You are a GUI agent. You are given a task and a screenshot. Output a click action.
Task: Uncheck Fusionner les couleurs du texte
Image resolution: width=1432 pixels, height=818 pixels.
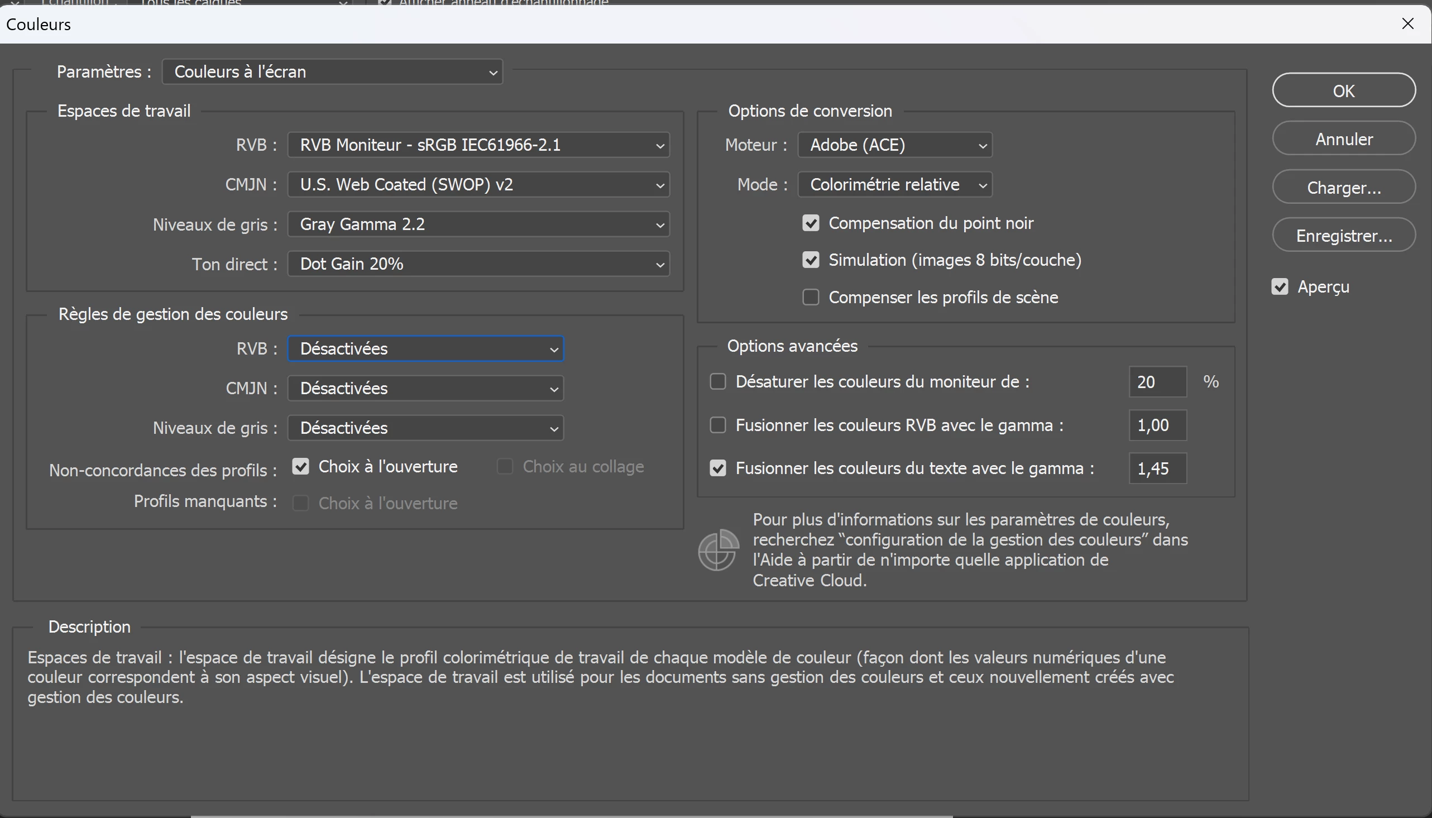pyautogui.click(x=718, y=468)
